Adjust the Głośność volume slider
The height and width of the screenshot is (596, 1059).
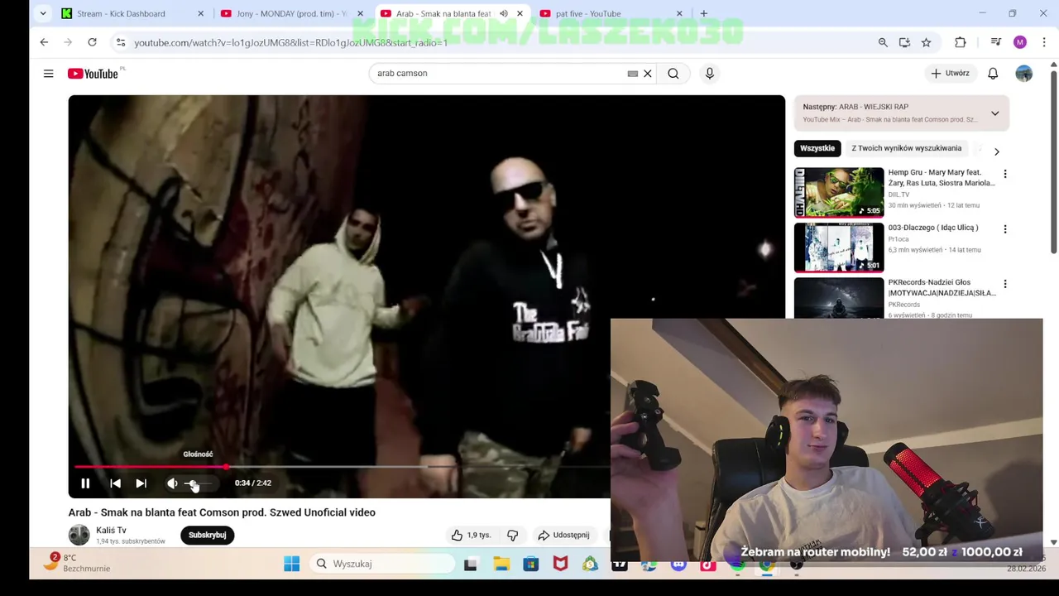click(198, 483)
